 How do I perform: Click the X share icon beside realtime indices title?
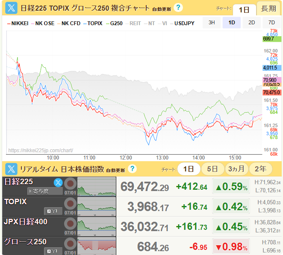click(12, 169)
